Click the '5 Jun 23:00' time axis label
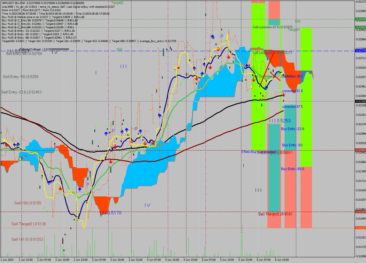The height and width of the screenshot is (263, 366). point(246,260)
